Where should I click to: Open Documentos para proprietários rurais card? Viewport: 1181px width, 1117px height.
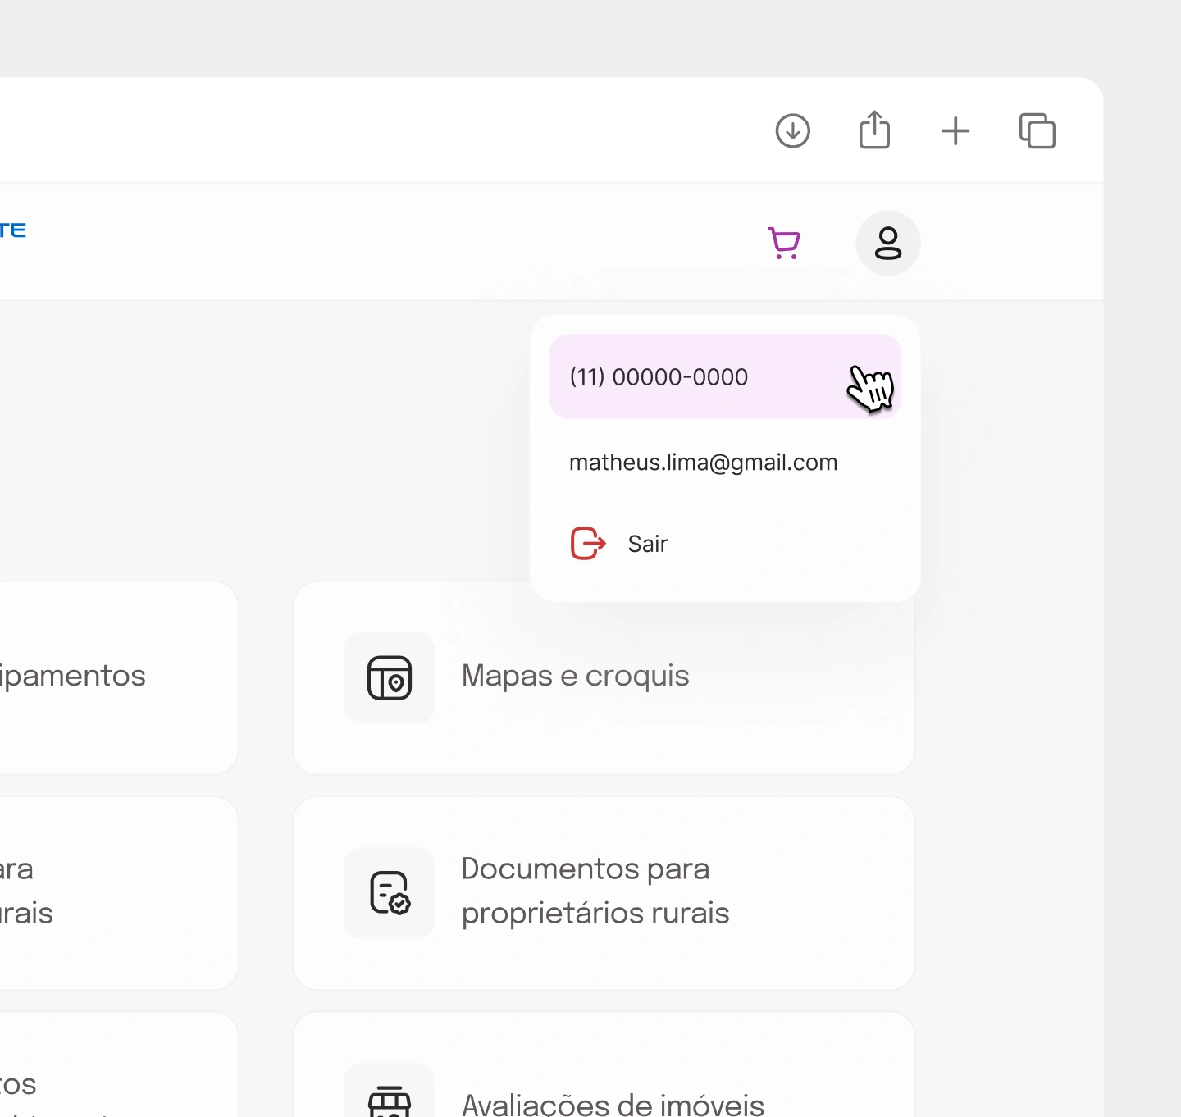click(x=604, y=893)
